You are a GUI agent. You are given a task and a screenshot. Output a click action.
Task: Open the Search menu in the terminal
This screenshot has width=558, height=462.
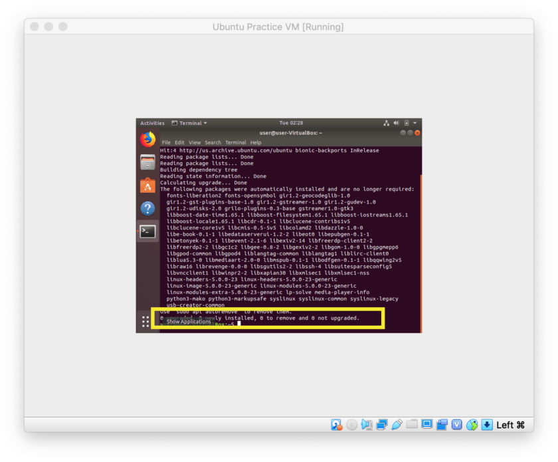coord(213,142)
